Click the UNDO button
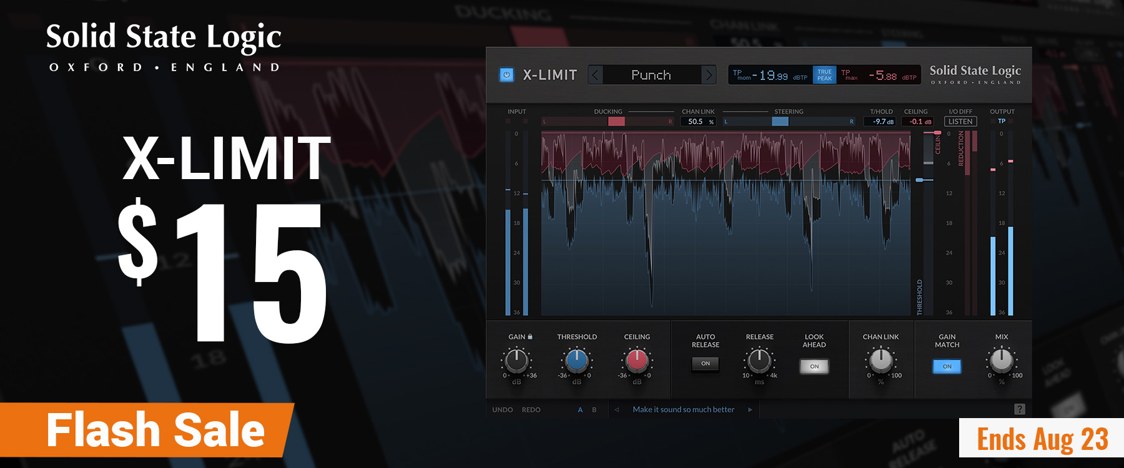Viewport: 1124px width, 468px height. (x=503, y=410)
